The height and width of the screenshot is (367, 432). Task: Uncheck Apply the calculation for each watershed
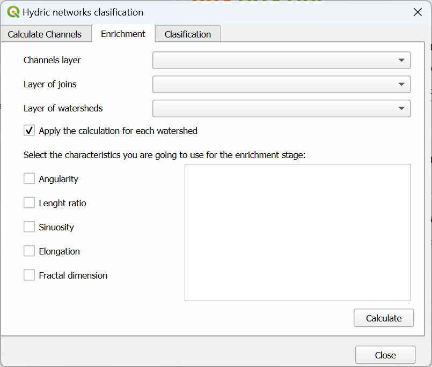click(29, 131)
